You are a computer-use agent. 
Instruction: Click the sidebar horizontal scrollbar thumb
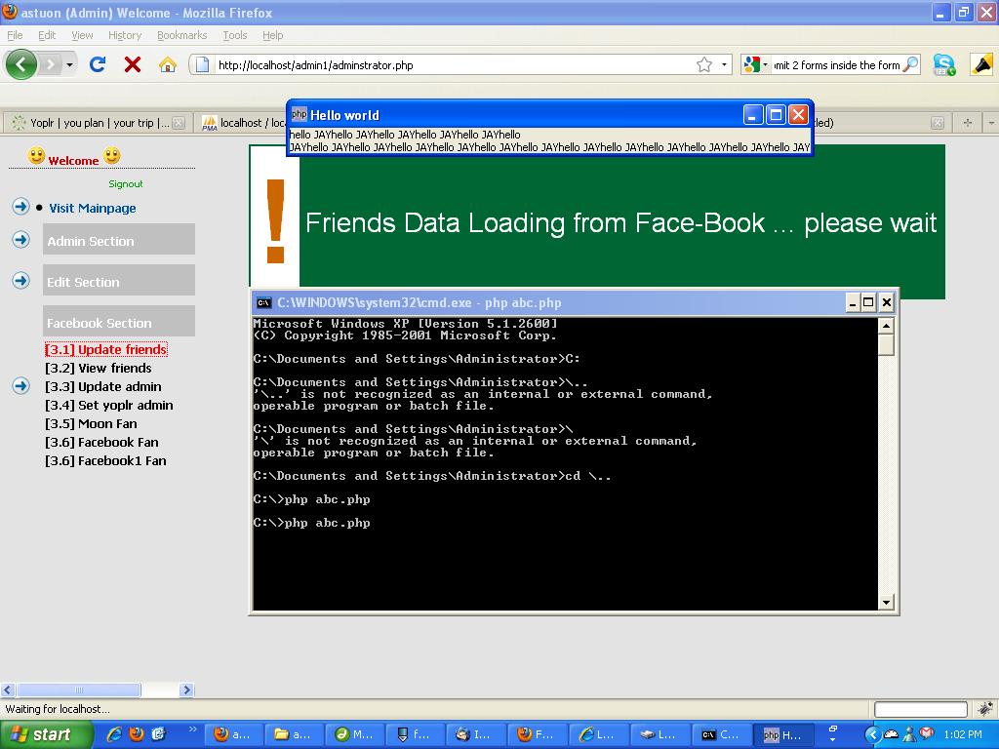[x=78, y=690]
